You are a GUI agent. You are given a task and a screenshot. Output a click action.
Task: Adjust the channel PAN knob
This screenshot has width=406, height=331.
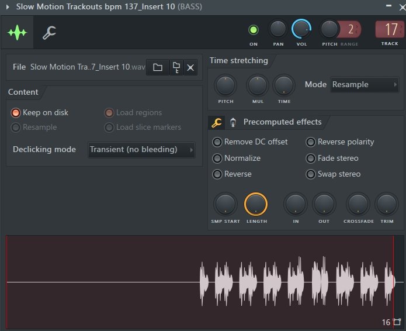tap(278, 29)
